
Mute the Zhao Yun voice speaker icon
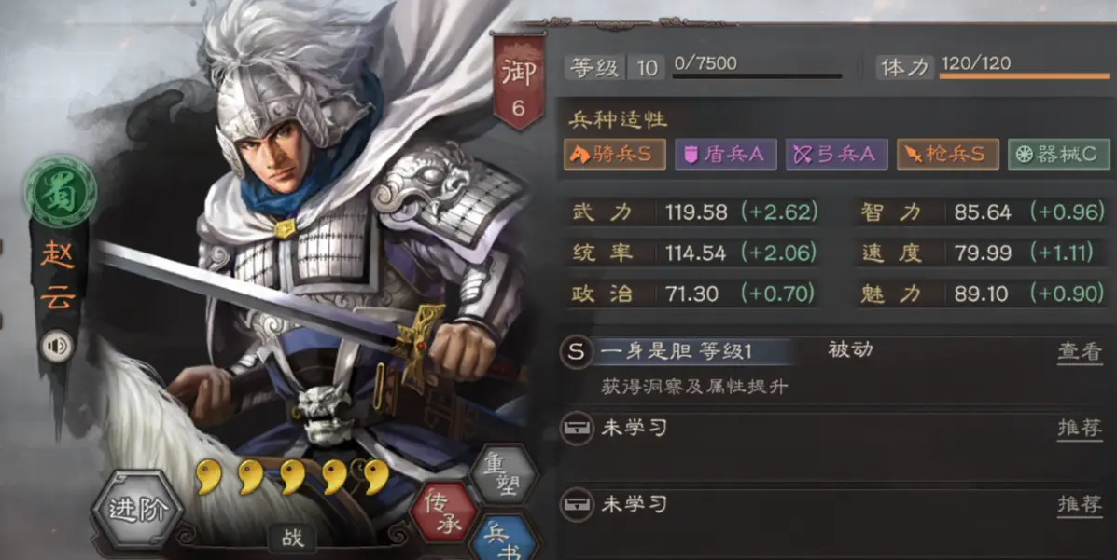(56, 347)
